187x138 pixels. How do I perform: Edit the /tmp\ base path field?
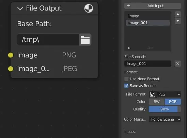48,40
